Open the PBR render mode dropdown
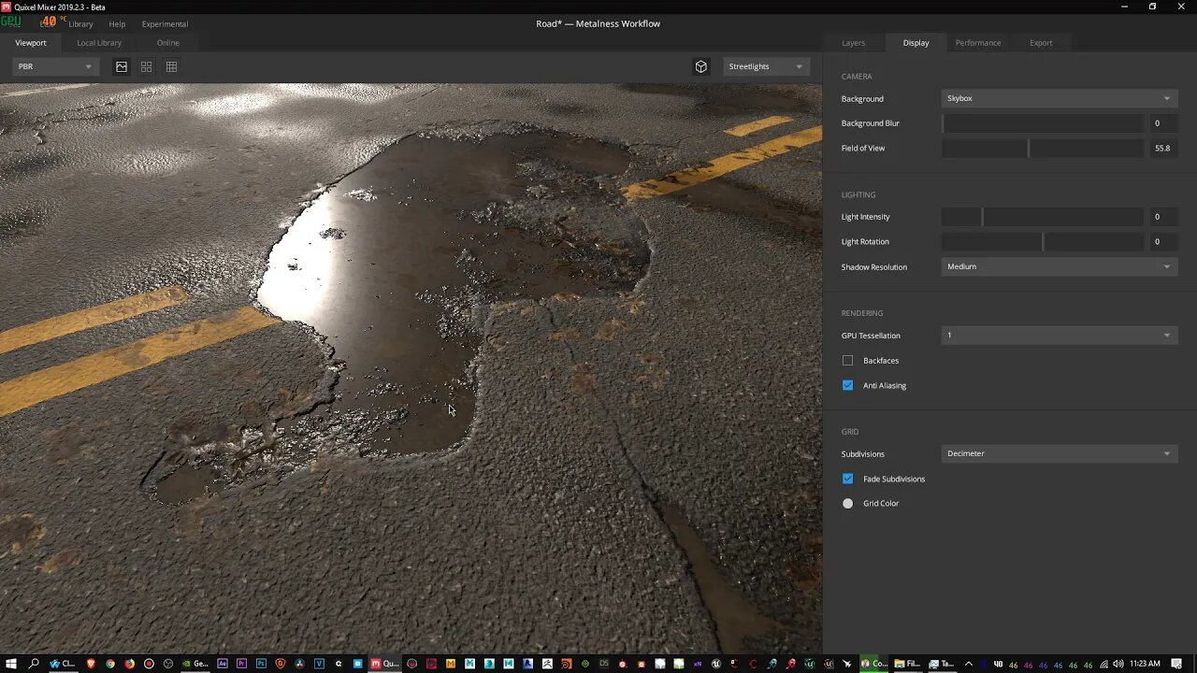The width and height of the screenshot is (1197, 673). tap(55, 66)
